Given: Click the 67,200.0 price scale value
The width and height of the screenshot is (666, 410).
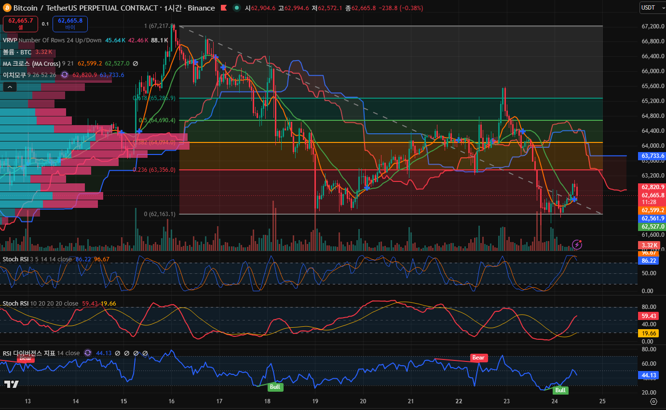Looking at the screenshot, I should [652, 26].
